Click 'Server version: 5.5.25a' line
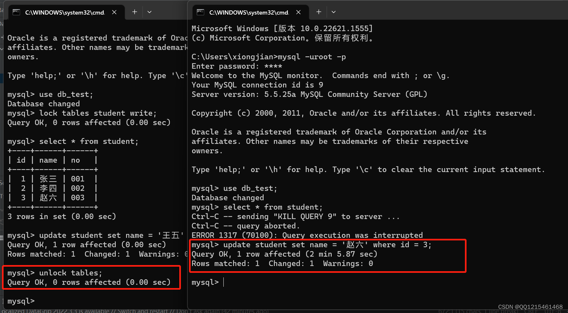 click(x=309, y=94)
